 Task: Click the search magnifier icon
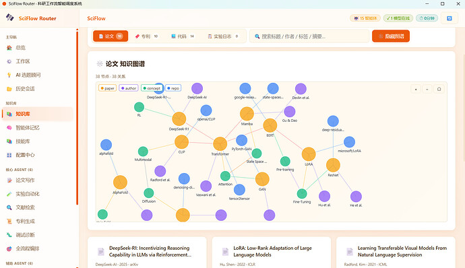pos(257,36)
